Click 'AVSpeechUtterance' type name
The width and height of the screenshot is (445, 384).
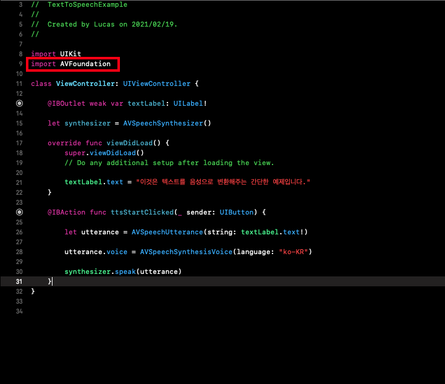tap(167, 232)
